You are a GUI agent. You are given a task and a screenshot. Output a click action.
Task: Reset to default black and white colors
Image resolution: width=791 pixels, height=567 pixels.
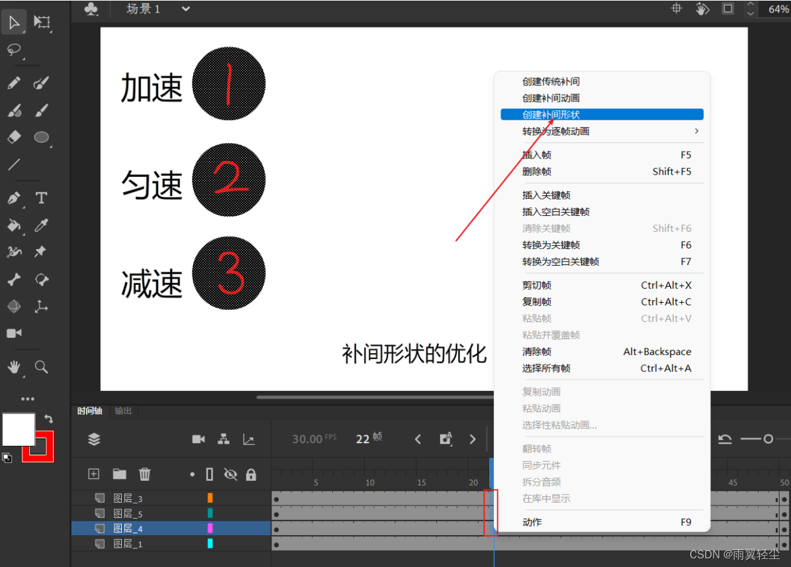click(x=7, y=458)
